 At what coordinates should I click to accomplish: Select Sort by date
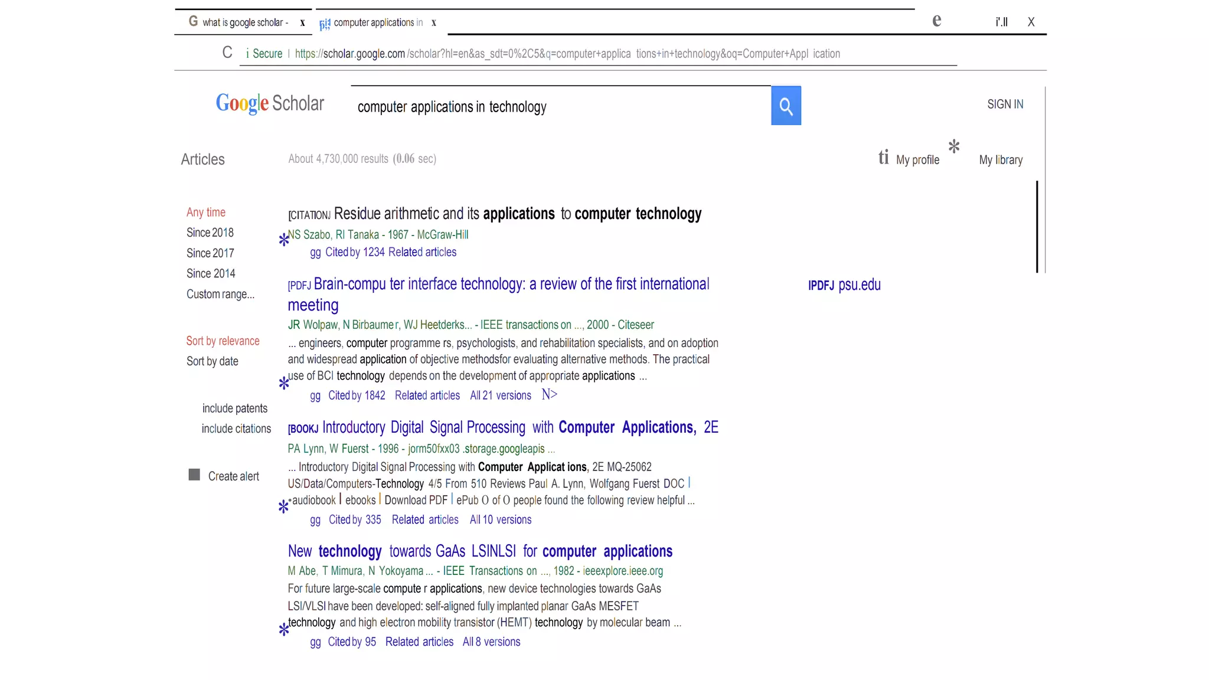(x=213, y=361)
